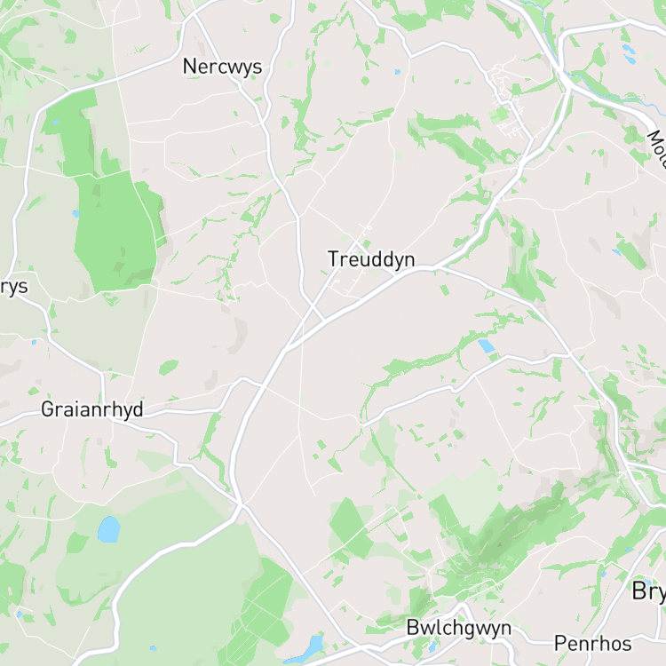Click the small oval green patch northeast of Graianrhyd
The width and height of the screenshot is (666, 666).
(x=169, y=367)
